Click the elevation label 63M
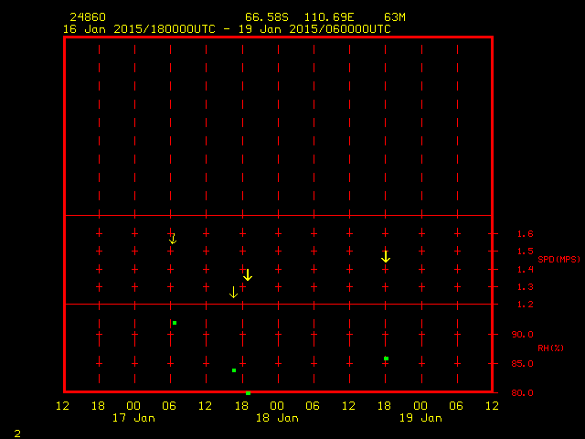585x439 pixels. coord(396,17)
